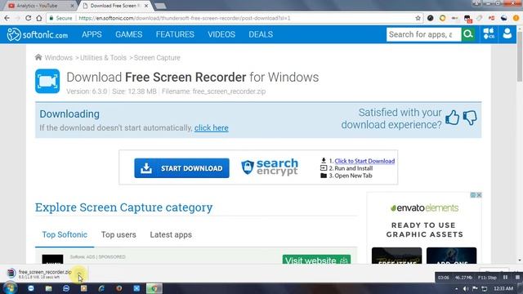
Task: Open the Windows breadcrumb link
Action: 58,58
